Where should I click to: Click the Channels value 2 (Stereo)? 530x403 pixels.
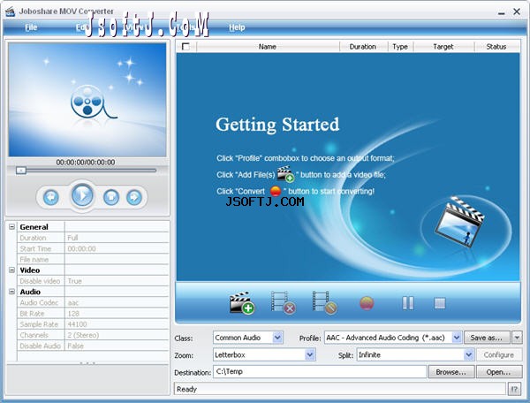click(x=117, y=335)
